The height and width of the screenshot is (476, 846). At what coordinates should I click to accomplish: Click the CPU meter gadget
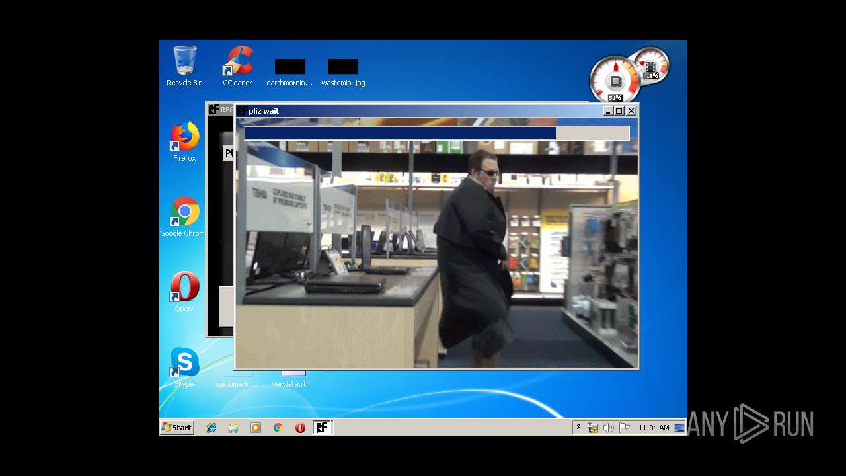(x=615, y=79)
